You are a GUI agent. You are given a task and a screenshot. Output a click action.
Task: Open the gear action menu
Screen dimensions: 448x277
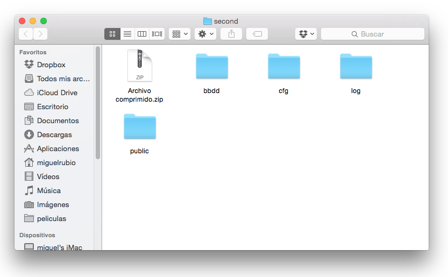tap(205, 34)
